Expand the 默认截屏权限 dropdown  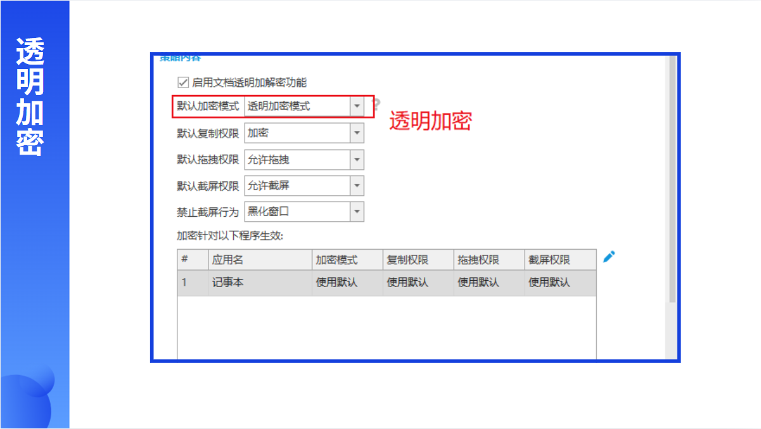pos(357,186)
